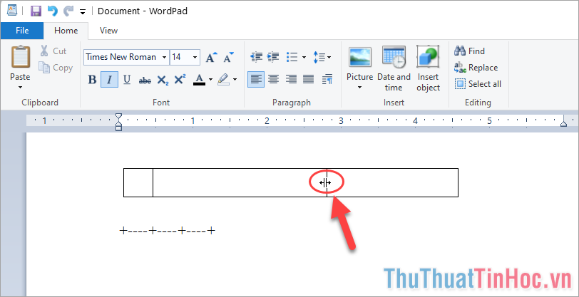
Task: Click the Cut button
Action: (53, 51)
